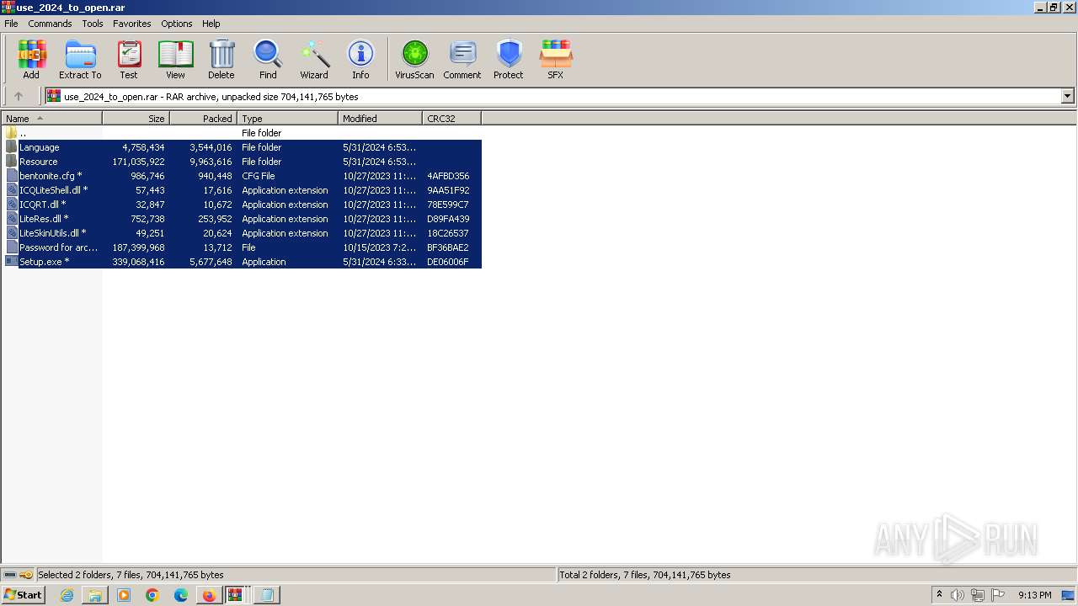
Task: Launch the Wizard tool
Action: click(x=314, y=59)
